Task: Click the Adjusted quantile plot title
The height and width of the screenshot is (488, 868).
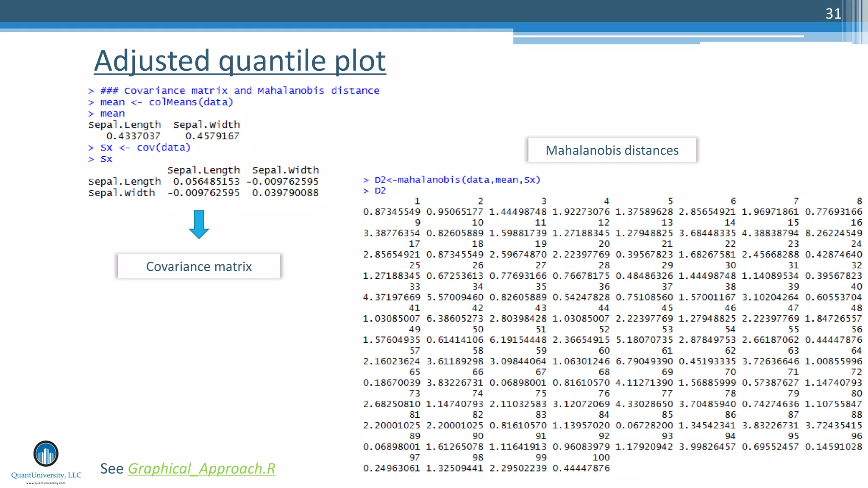Action: coord(240,60)
